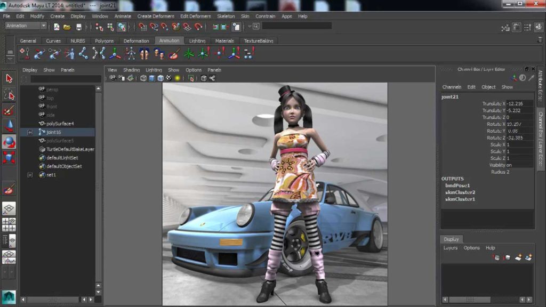546x307 pixels.
Task: Choose the Lasso select tool
Action: point(9,95)
